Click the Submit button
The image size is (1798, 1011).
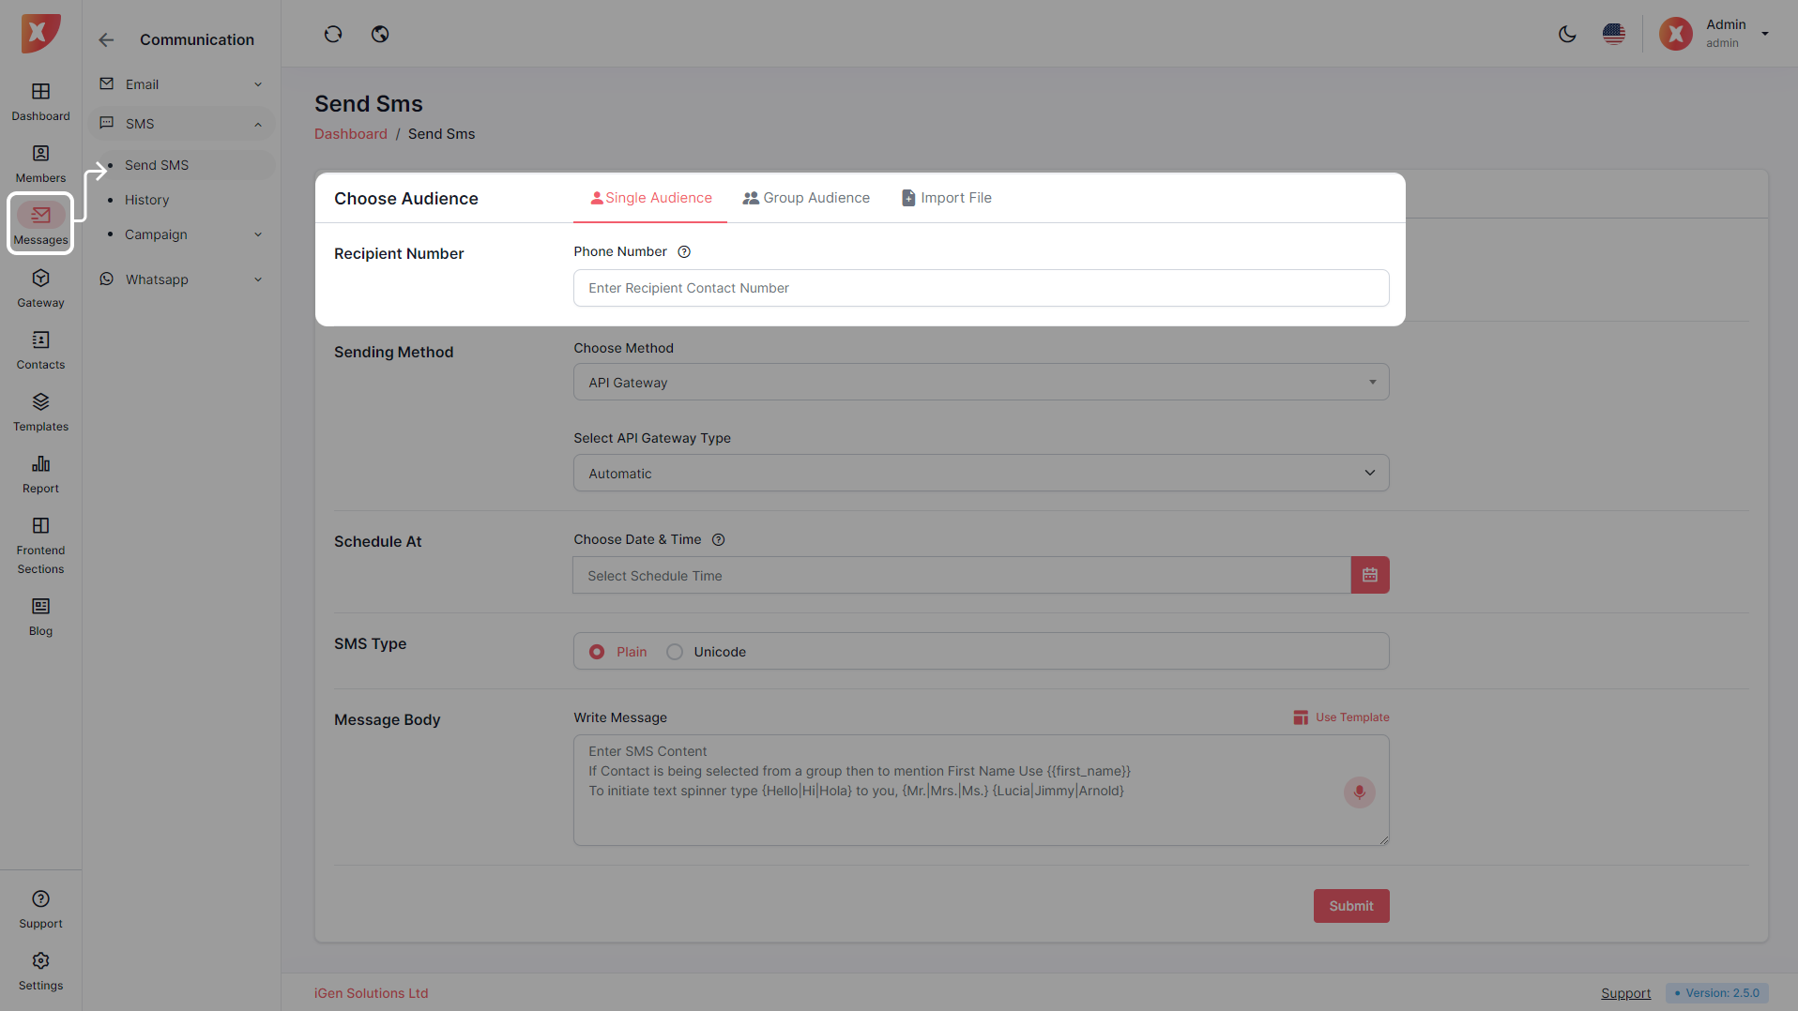pos(1350,906)
